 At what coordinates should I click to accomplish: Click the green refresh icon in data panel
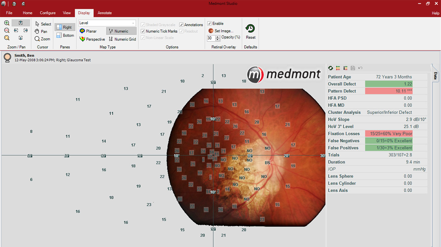point(330,68)
